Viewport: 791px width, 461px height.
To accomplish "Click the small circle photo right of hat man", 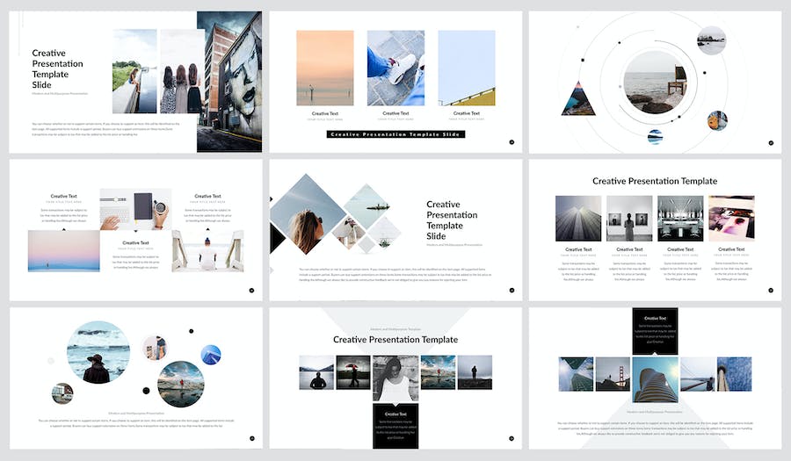I will click(155, 348).
